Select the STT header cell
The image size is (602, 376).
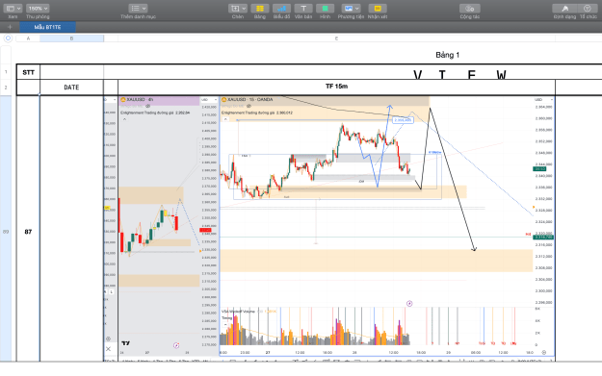(x=28, y=72)
